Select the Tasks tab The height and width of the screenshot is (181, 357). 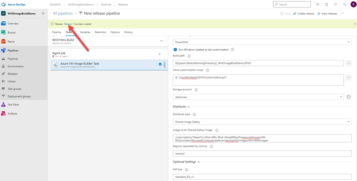pos(69,32)
